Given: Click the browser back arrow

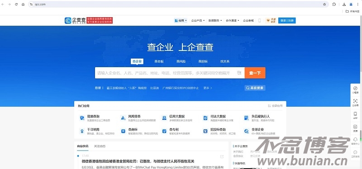Looking at the screenshot, I should point(3,5).
